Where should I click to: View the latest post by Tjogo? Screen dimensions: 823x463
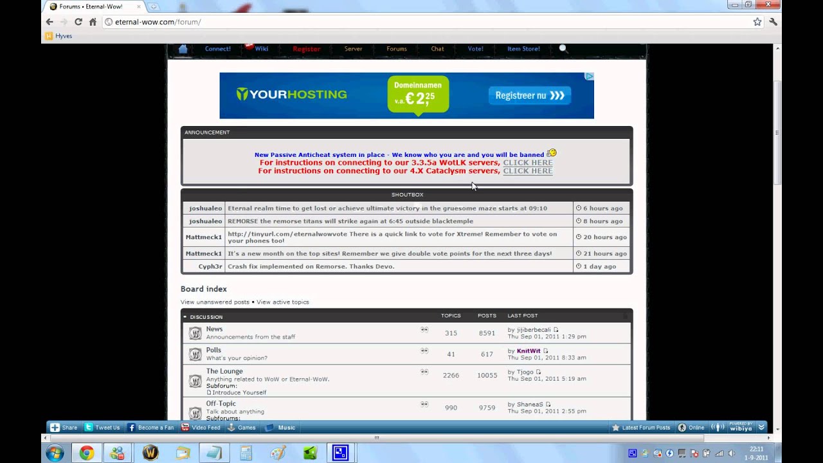tap(539, 372)
